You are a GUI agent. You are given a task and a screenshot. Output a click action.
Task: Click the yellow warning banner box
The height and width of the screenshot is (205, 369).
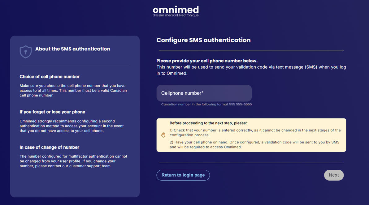coord(251,135)
